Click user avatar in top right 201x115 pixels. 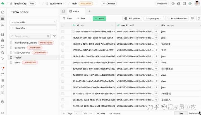197,3
